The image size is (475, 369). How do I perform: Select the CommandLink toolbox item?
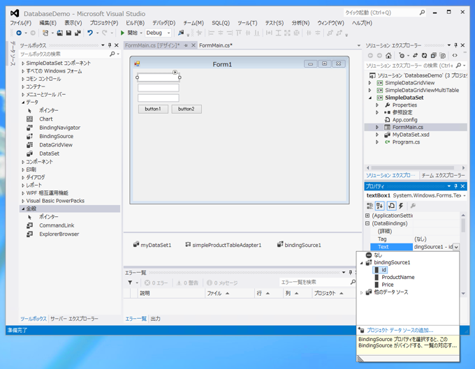coord(57,225)
